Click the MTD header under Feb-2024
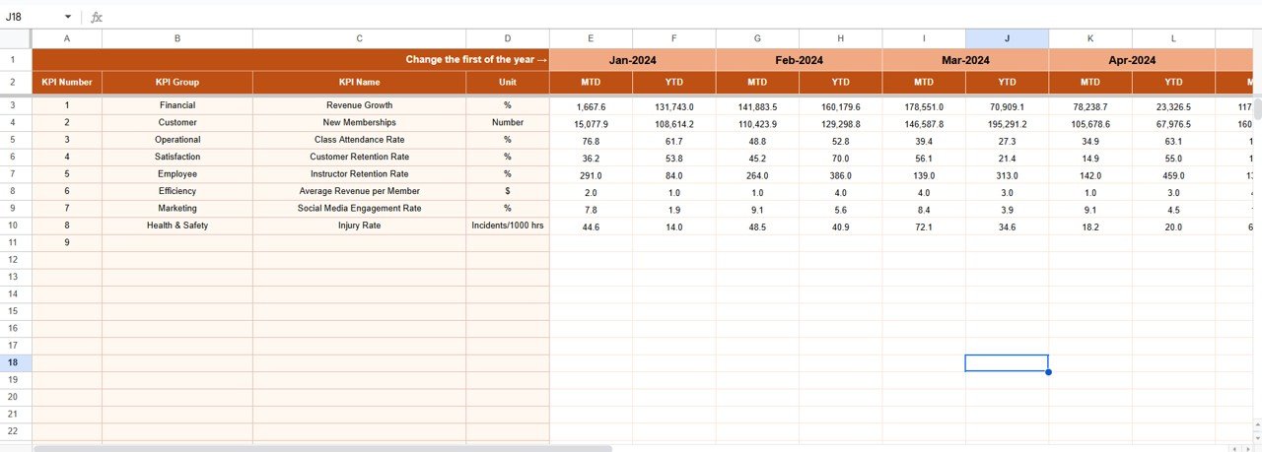This screenshot has width=1262, height=452. tap(757, 83)
